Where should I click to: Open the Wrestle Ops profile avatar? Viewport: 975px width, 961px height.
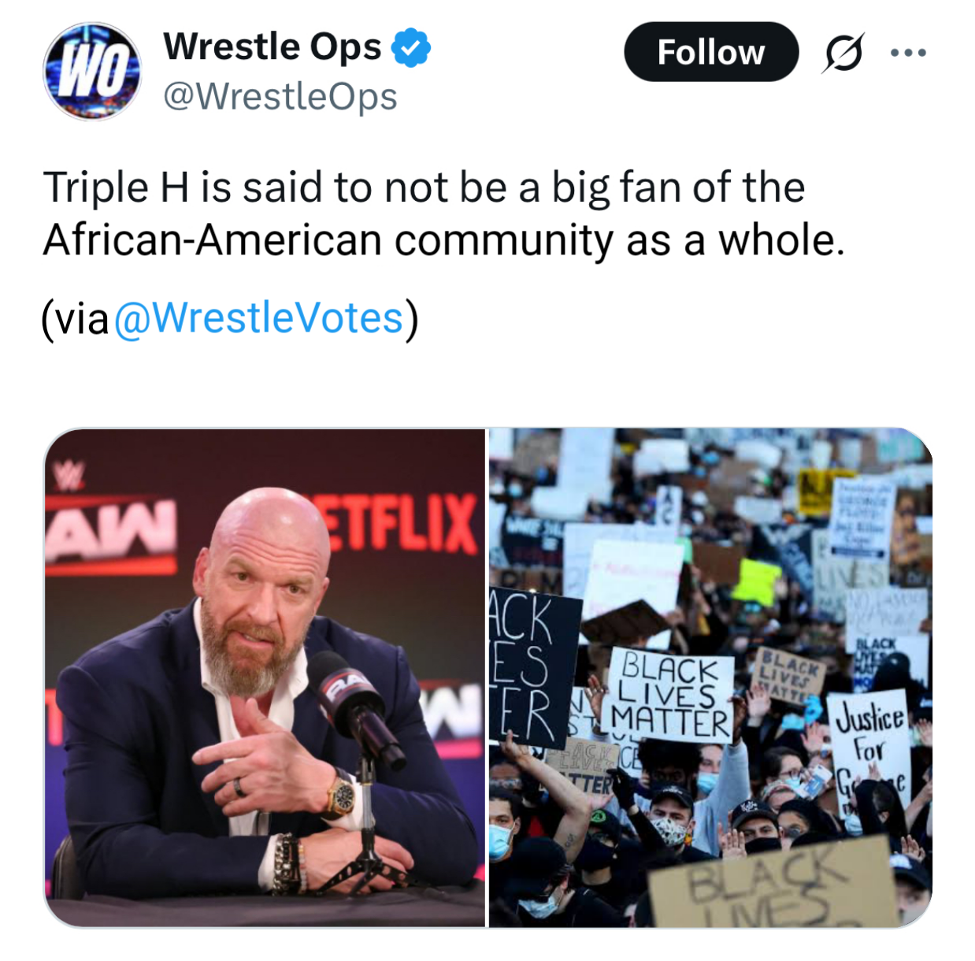click(92, 72)
